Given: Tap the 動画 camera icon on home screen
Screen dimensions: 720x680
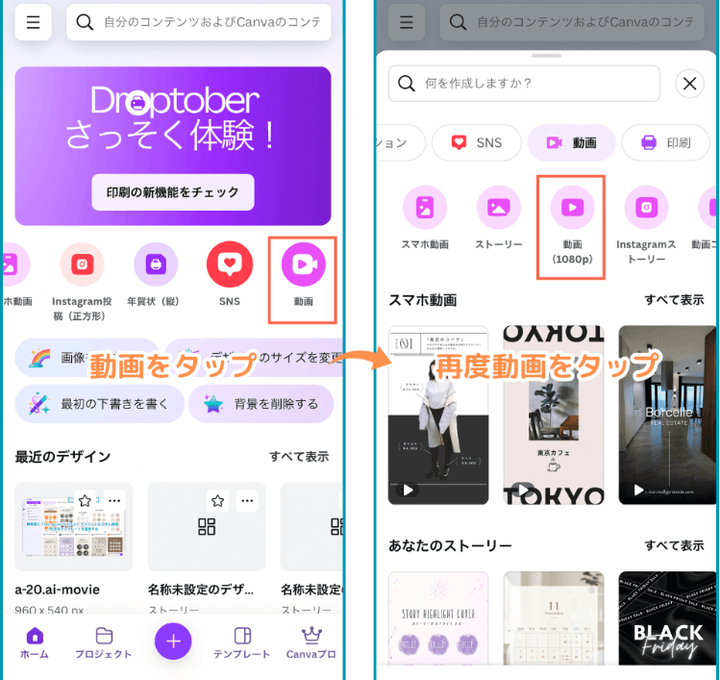Looking at the screenshot, I should (303, 264).
